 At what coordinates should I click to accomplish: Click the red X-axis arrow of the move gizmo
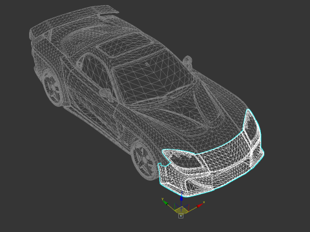(200, 205)
